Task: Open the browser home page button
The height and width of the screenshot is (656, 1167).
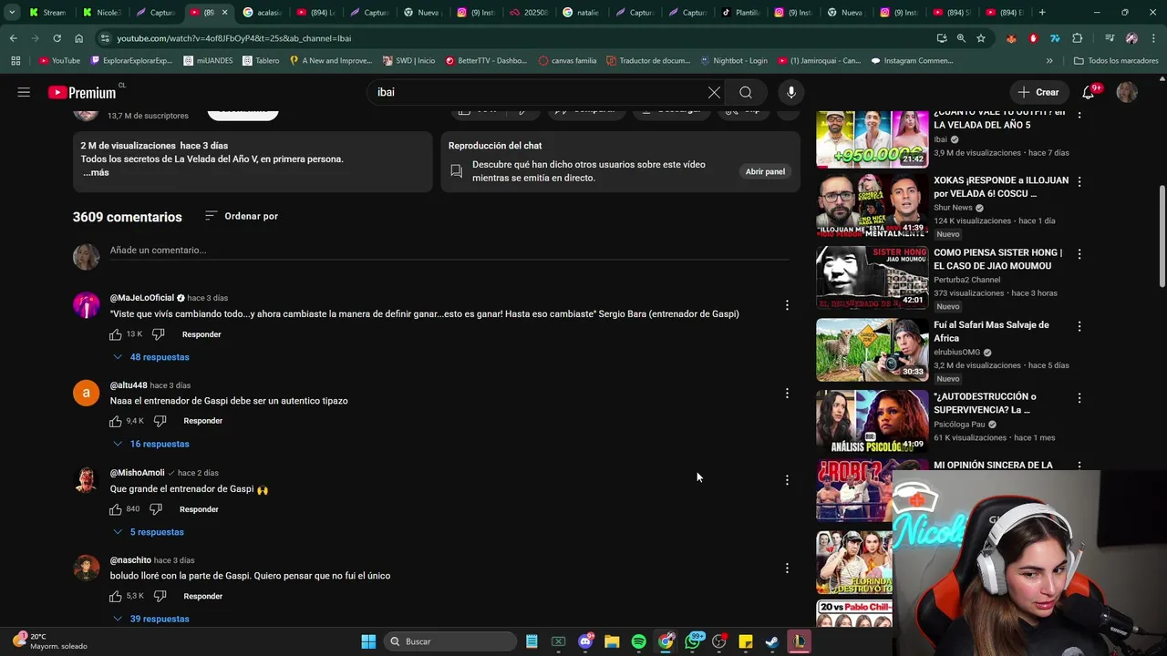Action: pos(78,38)
